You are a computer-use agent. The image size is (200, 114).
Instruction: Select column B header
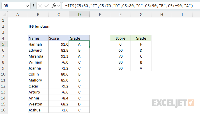click(38, 15)
